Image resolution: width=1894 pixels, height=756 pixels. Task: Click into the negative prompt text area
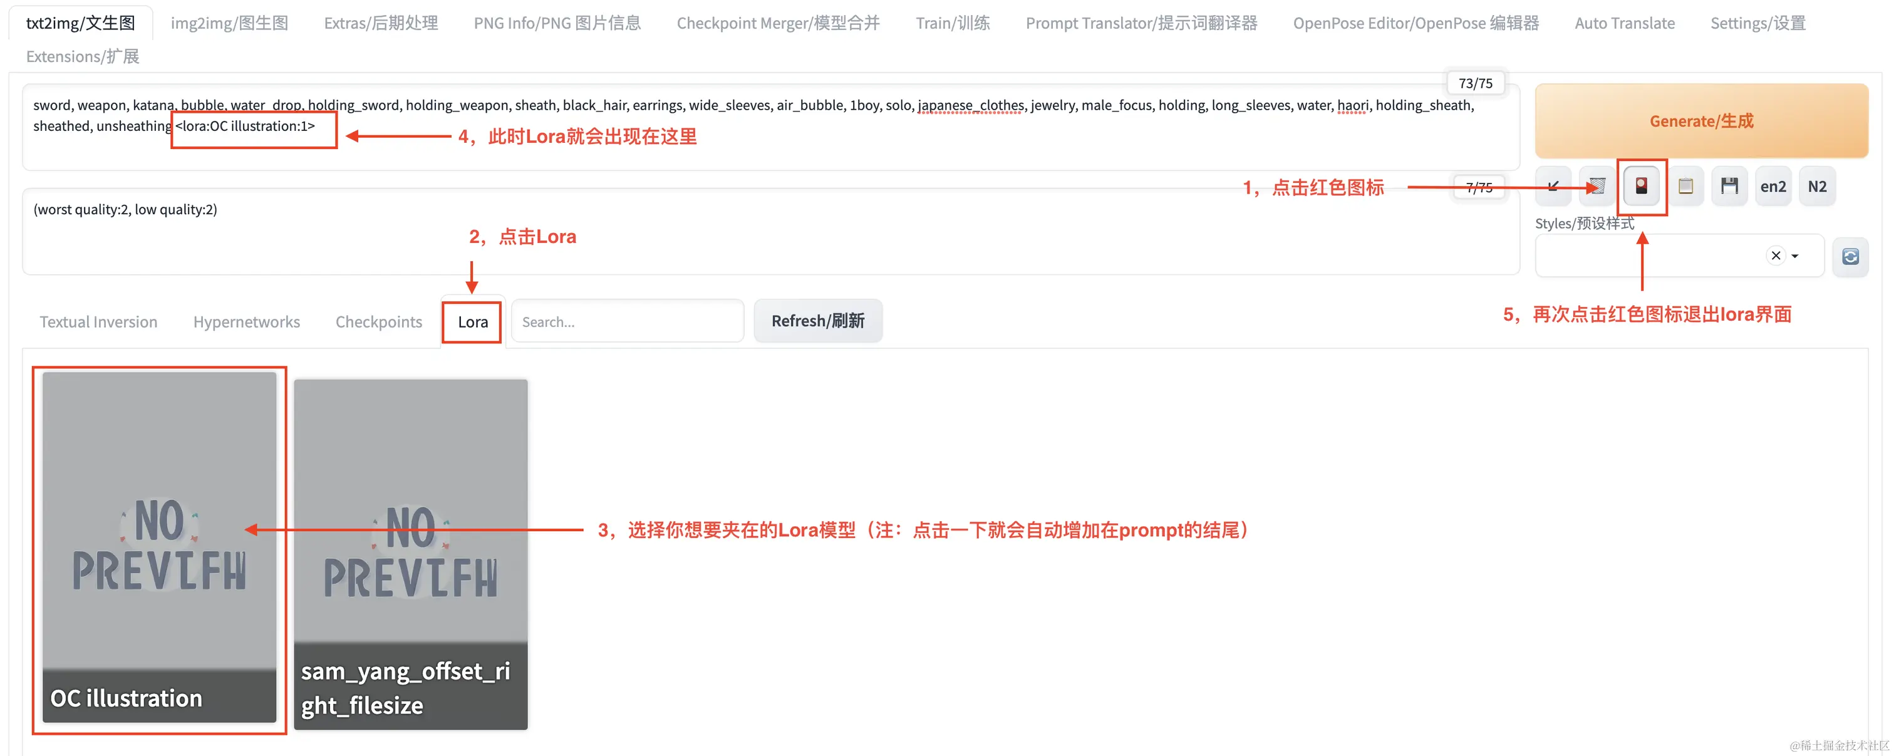(770, 232)
